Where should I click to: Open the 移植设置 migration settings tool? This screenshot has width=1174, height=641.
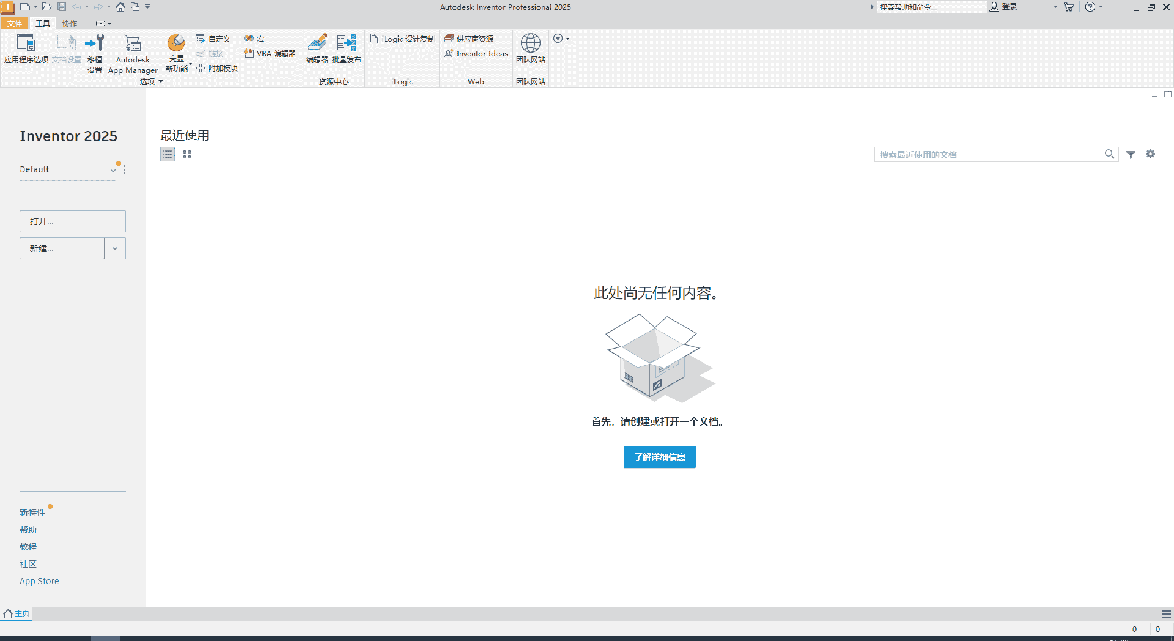tap(95, 52)
